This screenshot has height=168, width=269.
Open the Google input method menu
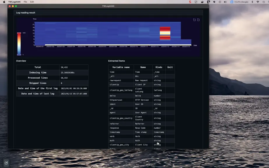(240, 2)
